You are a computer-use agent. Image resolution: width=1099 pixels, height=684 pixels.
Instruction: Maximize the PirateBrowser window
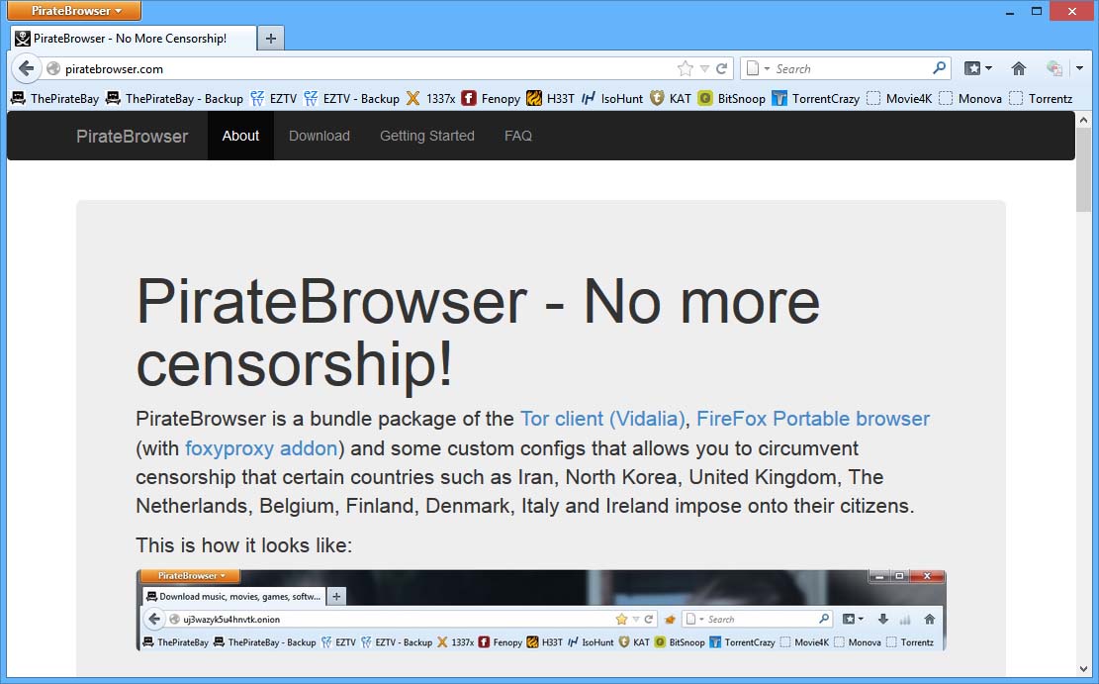click(x=1037, y=11)
